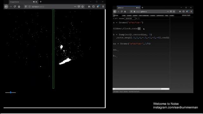Open a new tab in gibber browser

(142, 8)
